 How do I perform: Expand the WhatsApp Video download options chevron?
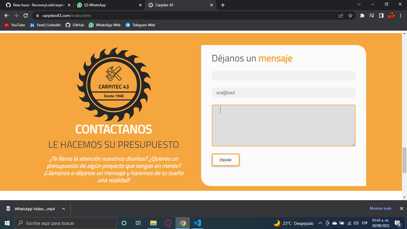[x=63, y=209]
